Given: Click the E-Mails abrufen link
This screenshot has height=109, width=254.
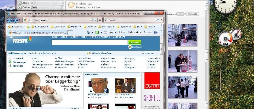Looking at the screenshot, I should click(99, 53).
